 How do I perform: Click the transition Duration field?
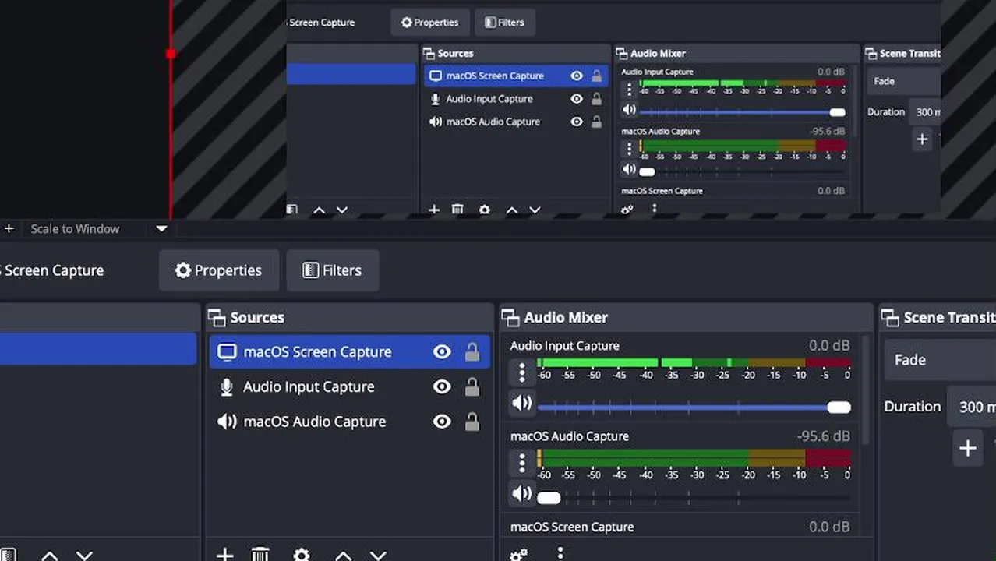tap(972, 407)
